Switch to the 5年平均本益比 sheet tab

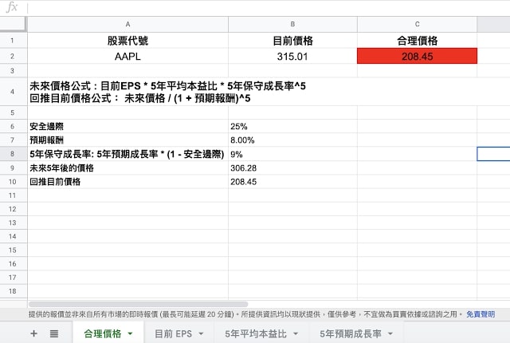256,333
